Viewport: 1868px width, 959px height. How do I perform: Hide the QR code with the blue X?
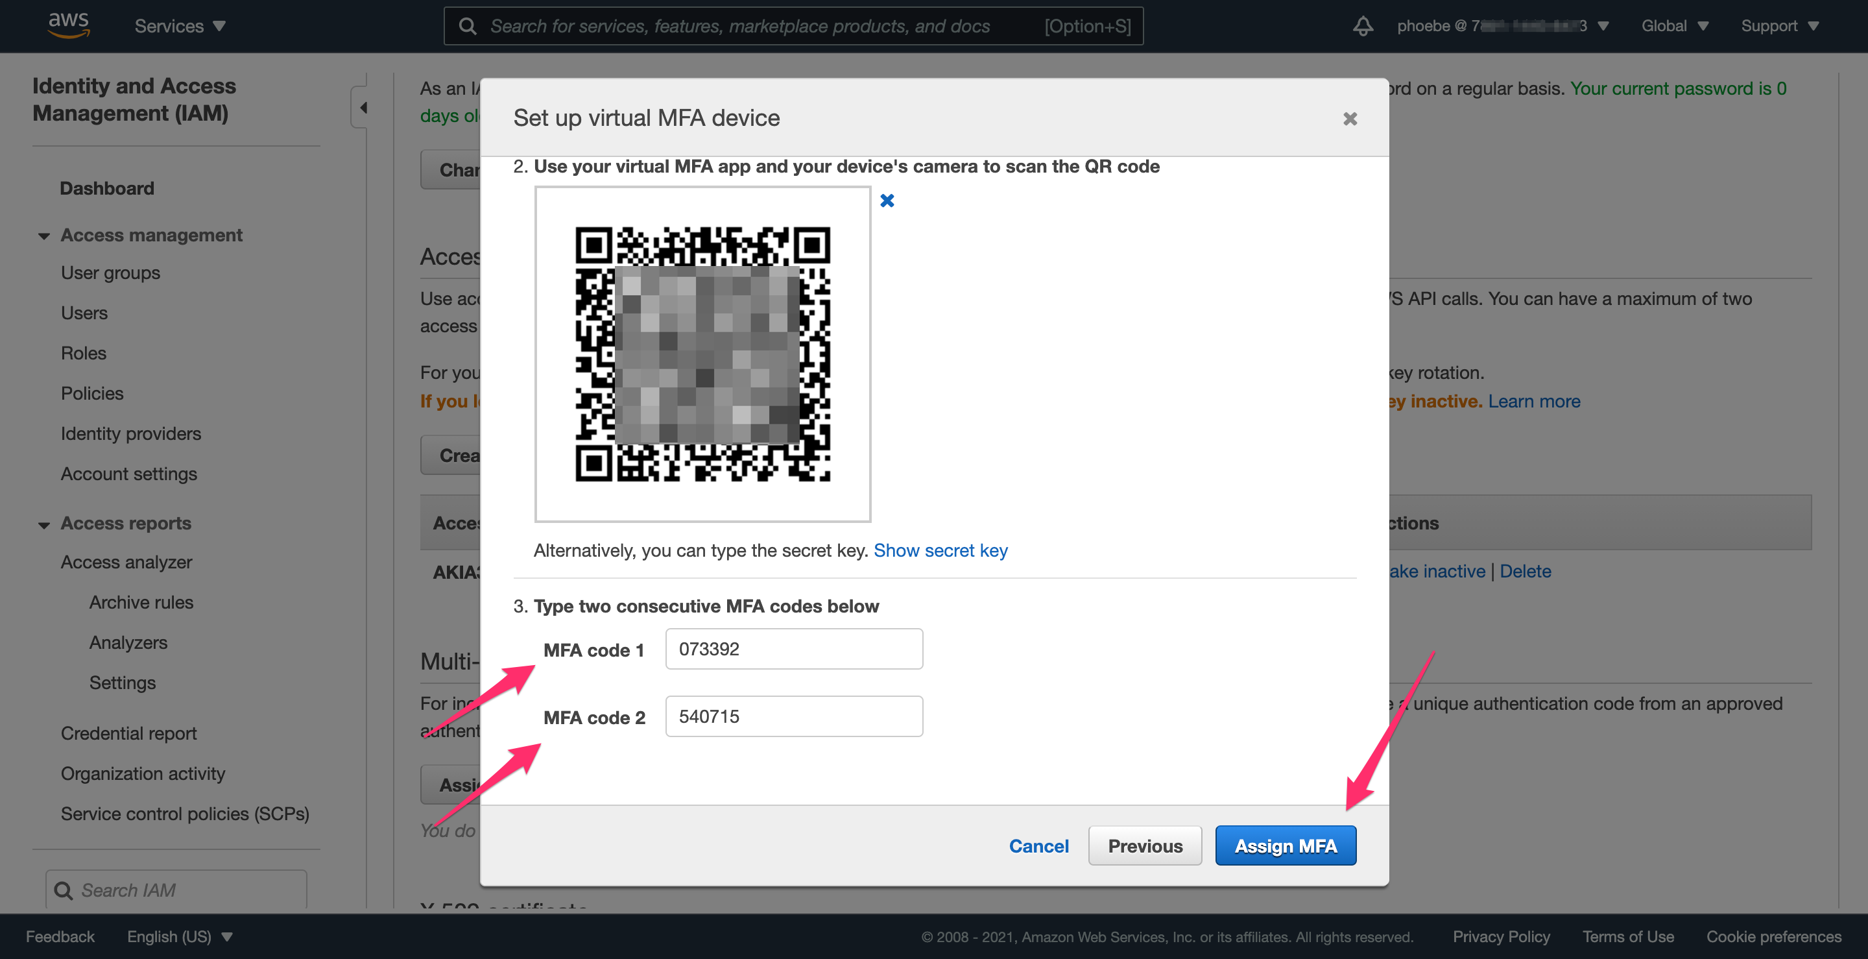(887, 200)
